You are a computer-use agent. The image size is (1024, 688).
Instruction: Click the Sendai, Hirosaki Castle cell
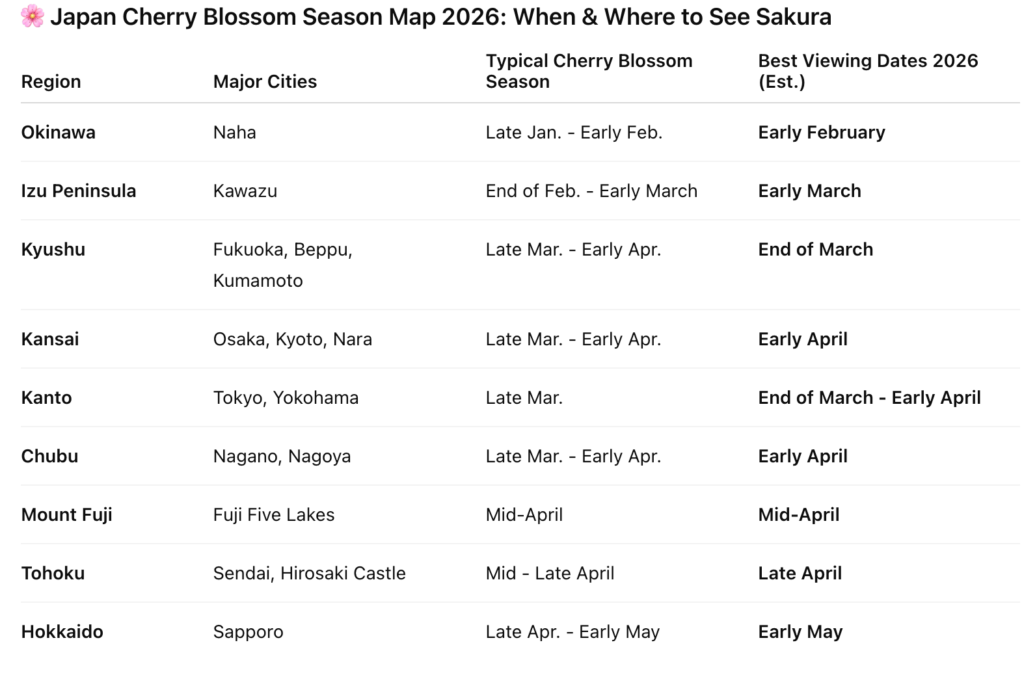(x=309, y=573)
